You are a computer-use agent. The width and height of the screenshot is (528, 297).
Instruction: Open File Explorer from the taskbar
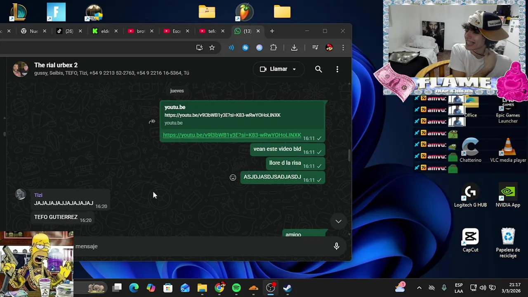(x=202, y=288)
